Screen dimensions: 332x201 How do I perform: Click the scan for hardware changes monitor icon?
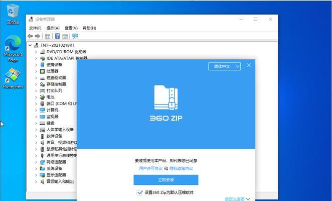(75, 36)
